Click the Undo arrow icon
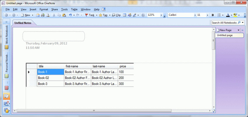 point(71,15)
